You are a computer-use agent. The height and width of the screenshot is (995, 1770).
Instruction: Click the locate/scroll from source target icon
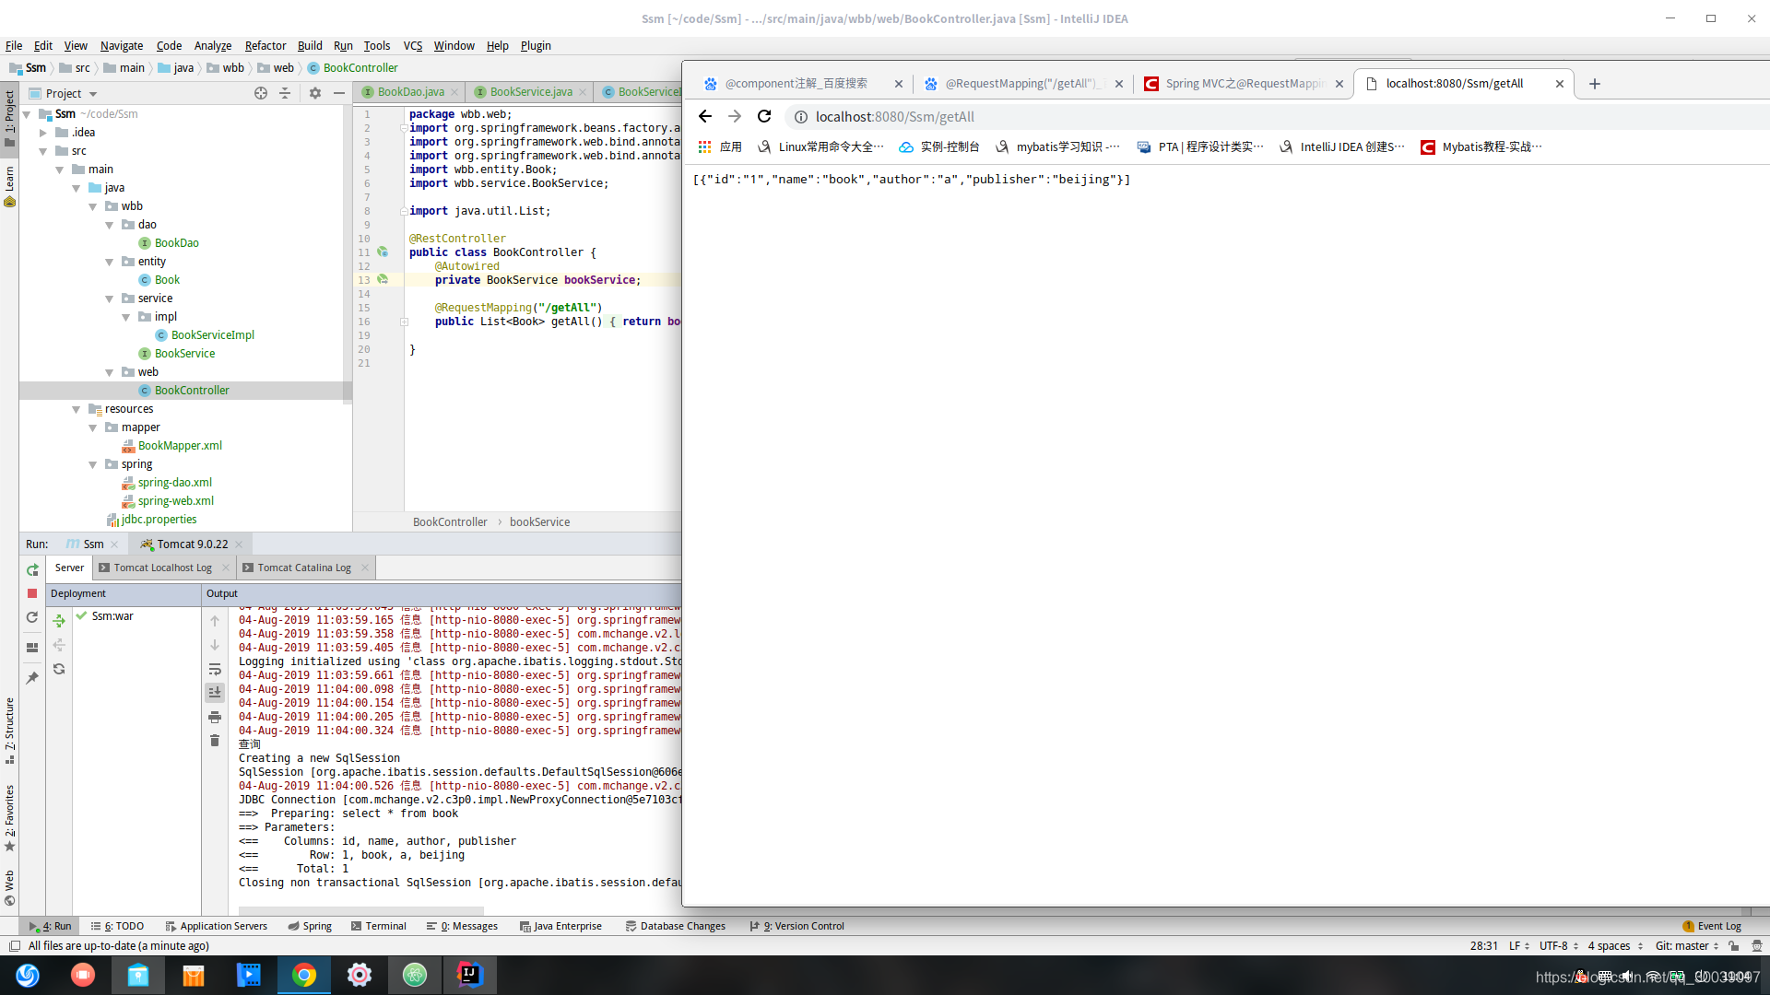tap(261, 93)
